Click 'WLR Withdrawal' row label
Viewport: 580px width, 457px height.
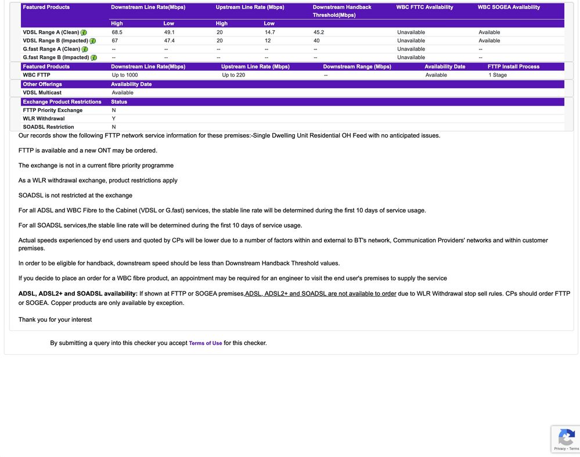click(x=44, y=118)
